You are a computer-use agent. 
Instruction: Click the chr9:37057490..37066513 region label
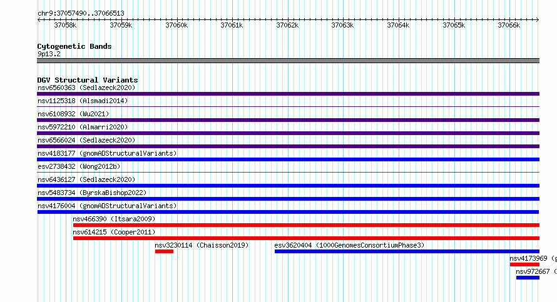click(81, 13)
